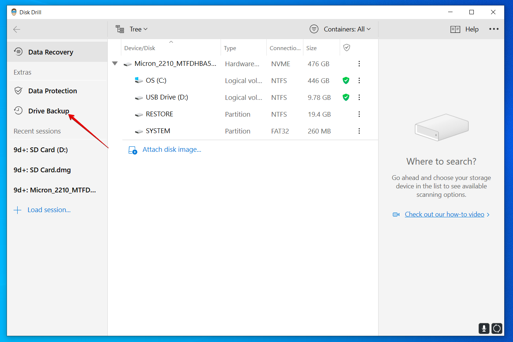513x342 pixels.
Task: Click the protection shield column header
Action: [x=347, y=48]
